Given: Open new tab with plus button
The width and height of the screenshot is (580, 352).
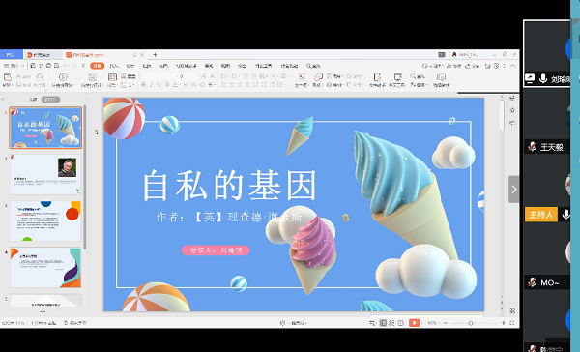Looking at the screenshot, I should pos(155,55).
